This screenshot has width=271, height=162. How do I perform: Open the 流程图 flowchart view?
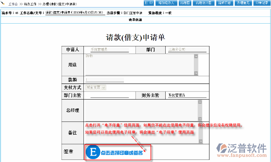pyautogui.click(x=185, y=3)
